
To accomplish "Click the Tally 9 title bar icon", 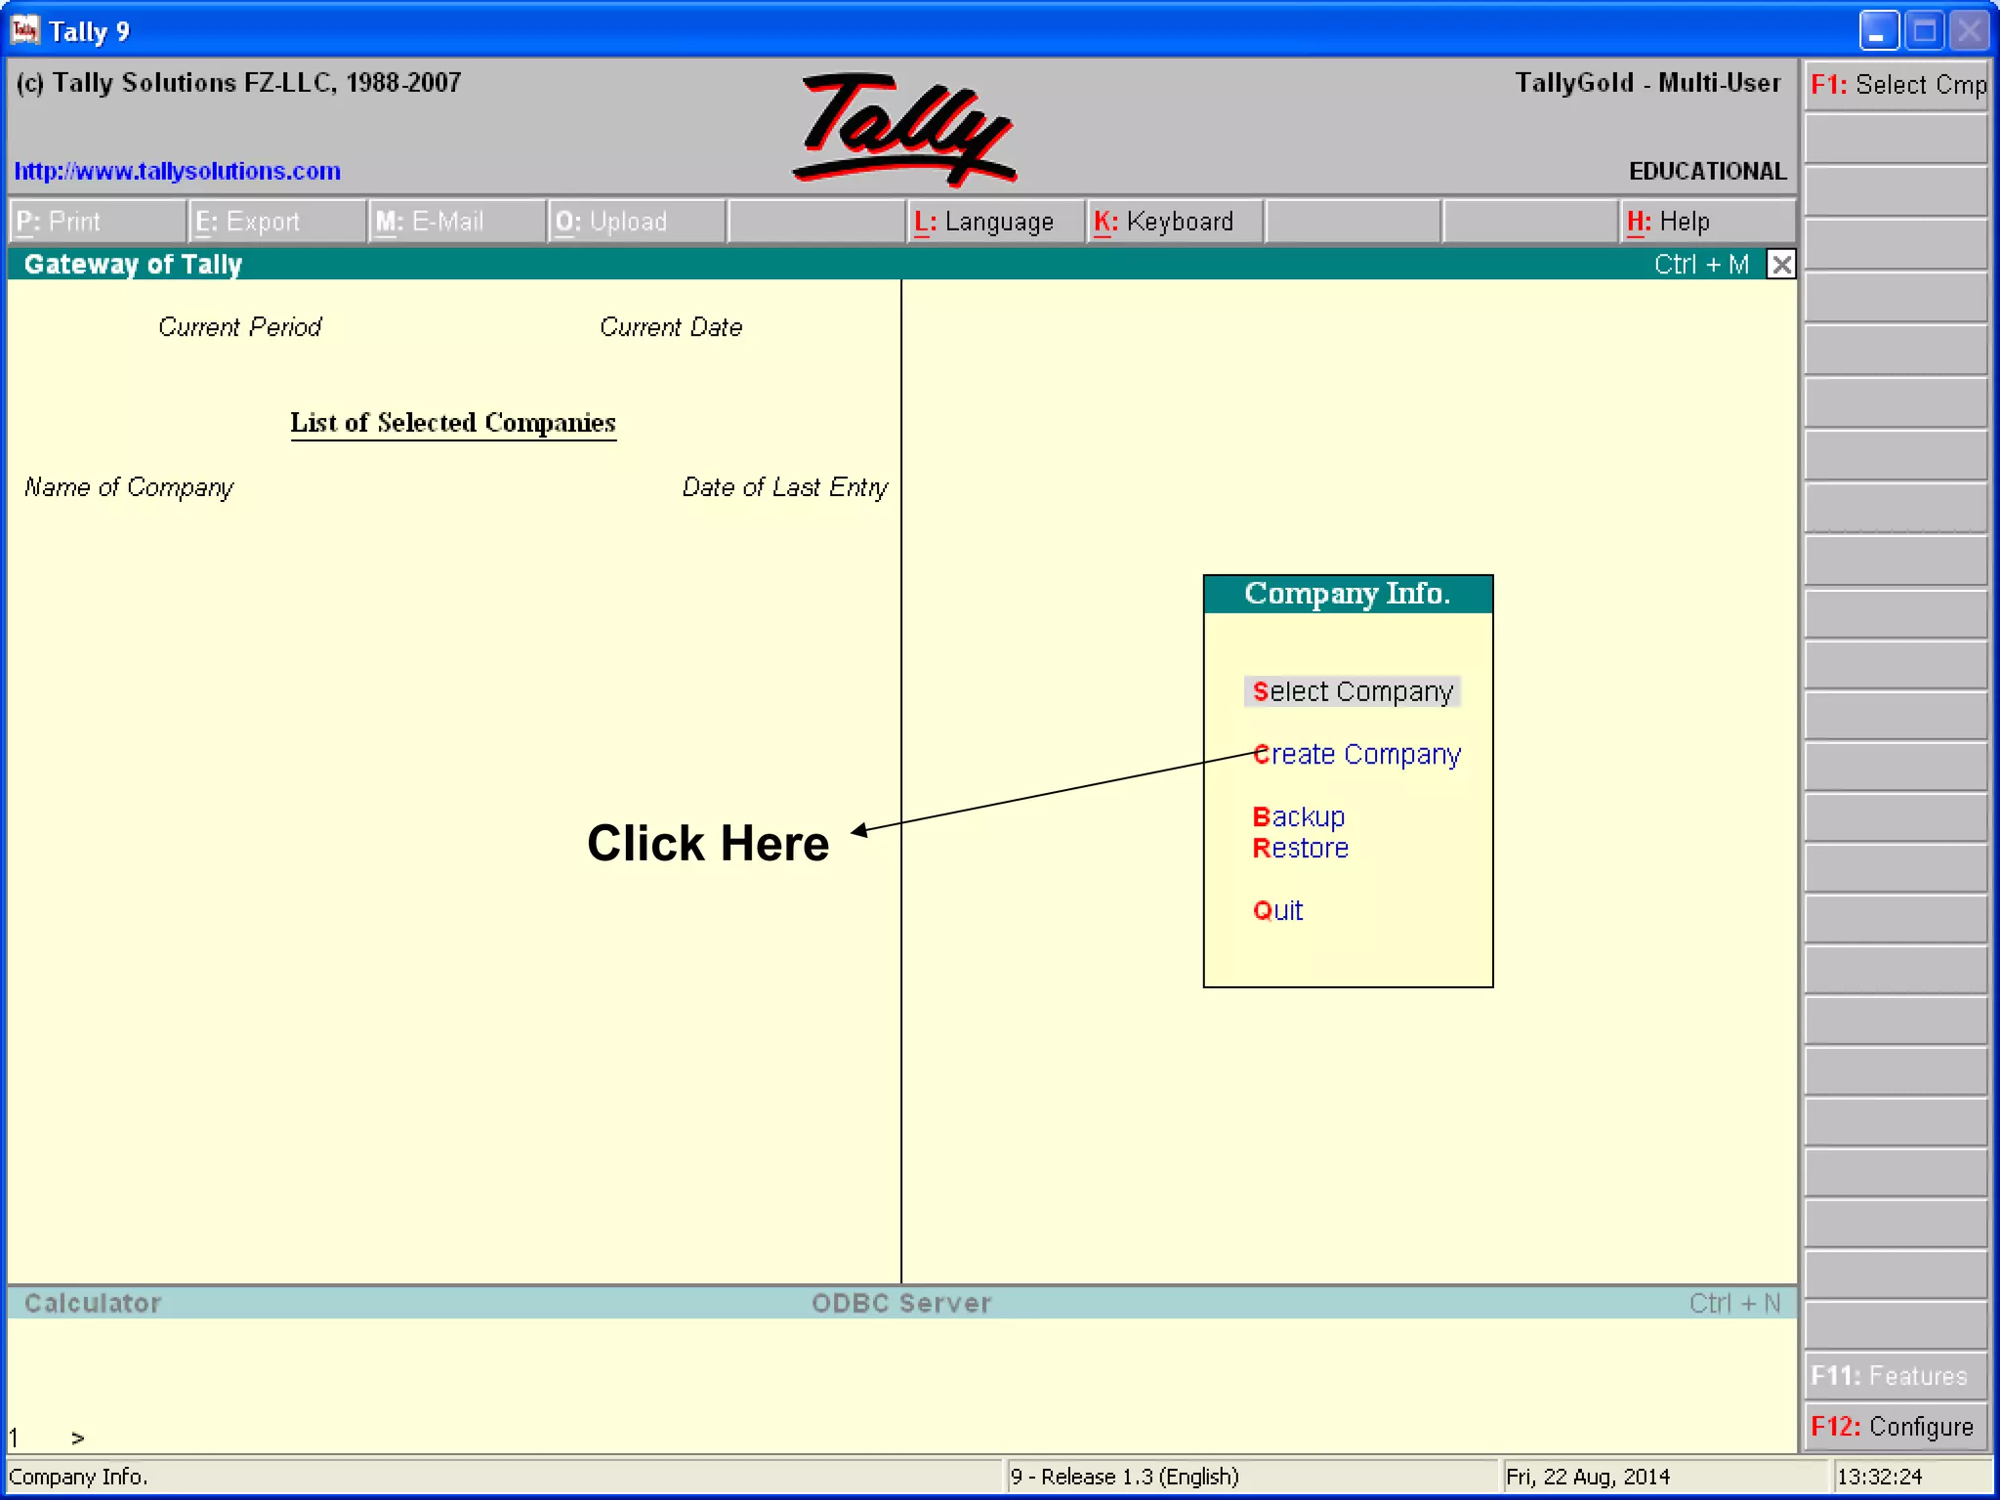I will pos(24,30).
